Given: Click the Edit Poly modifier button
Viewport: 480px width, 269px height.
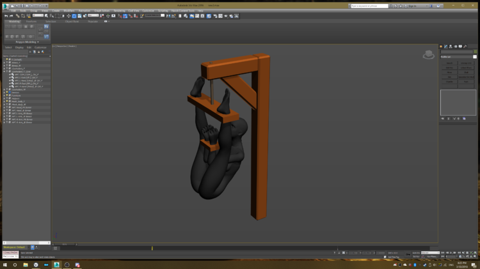Looking at the screenshot, I should [x=449, y=68].
